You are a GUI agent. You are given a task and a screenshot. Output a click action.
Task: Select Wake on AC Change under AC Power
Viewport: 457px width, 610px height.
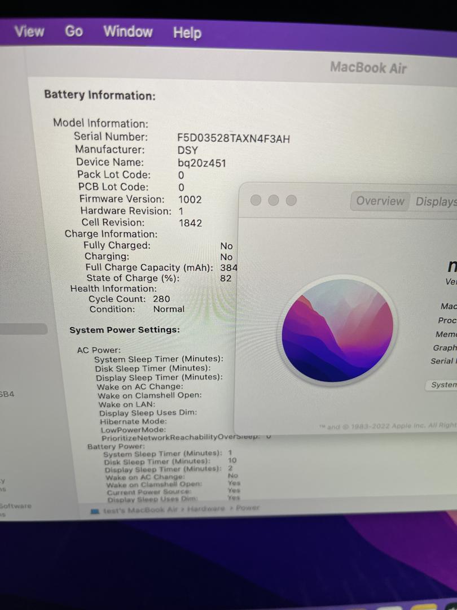point(140,387)
